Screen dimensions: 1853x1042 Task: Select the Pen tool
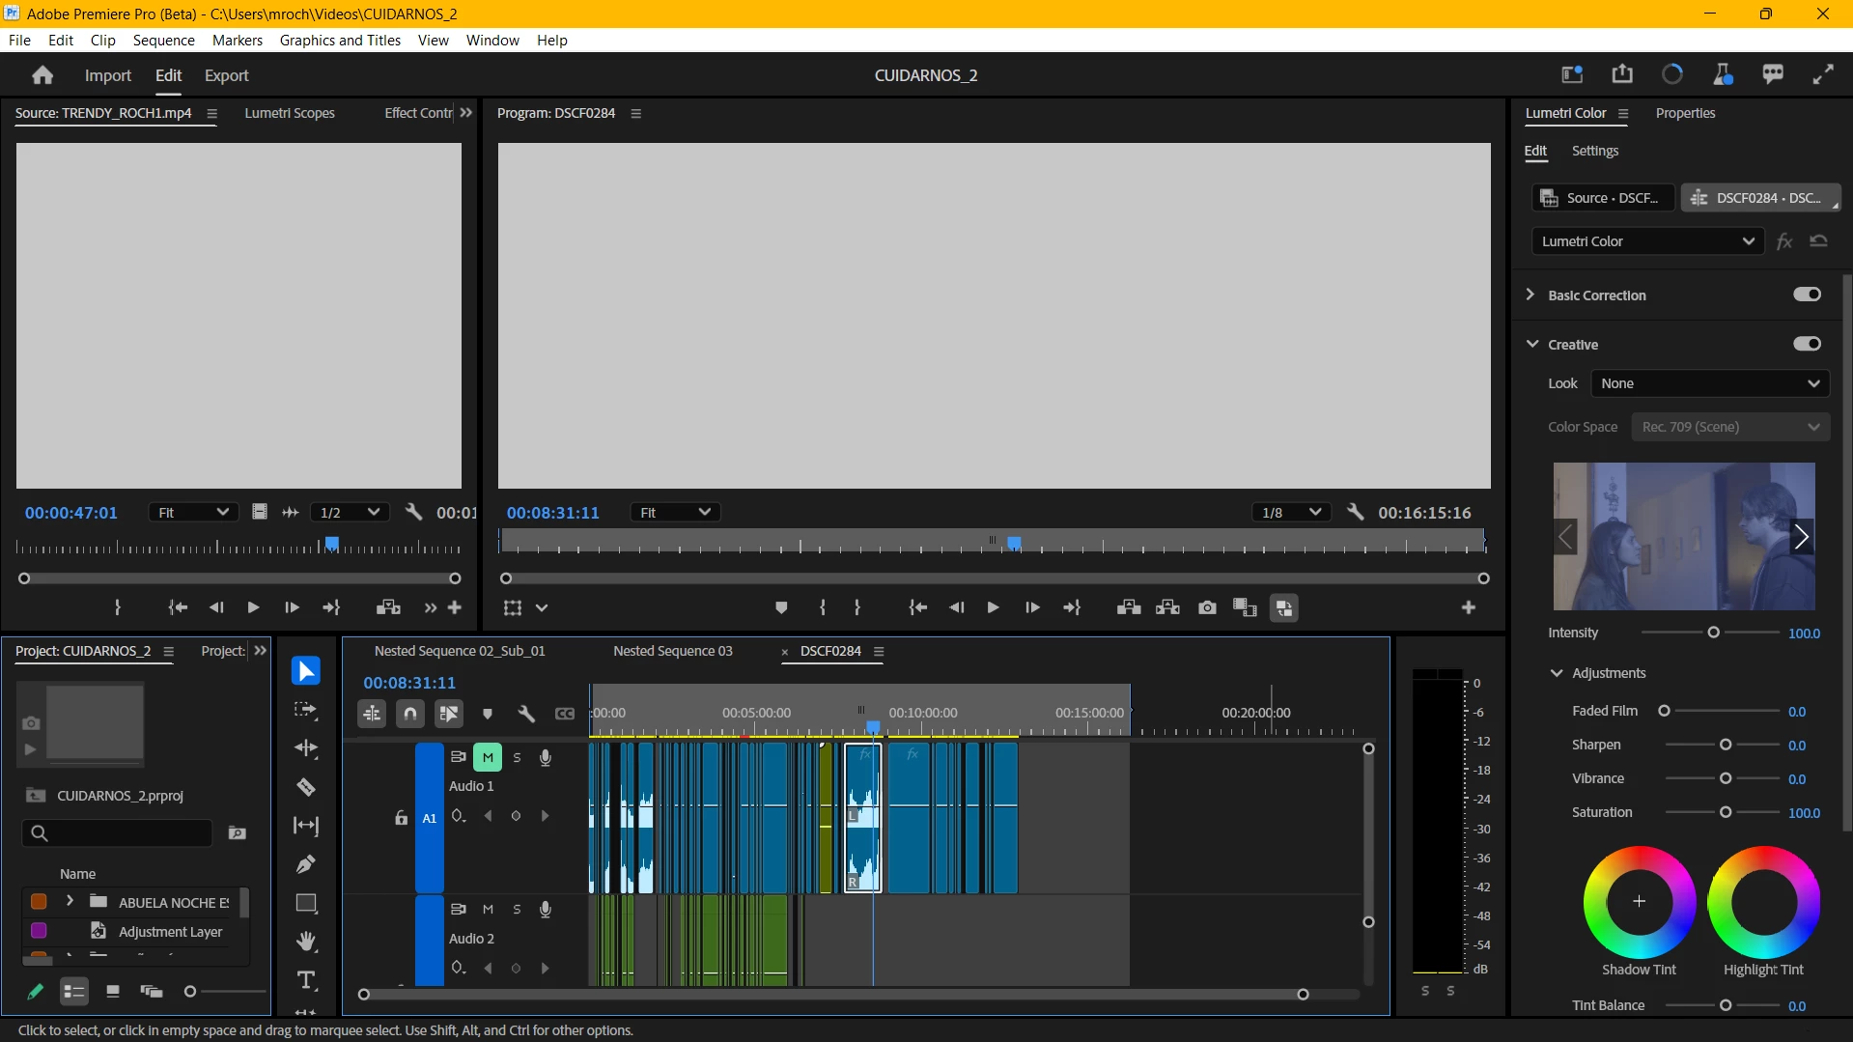click(x=306, y=864)
